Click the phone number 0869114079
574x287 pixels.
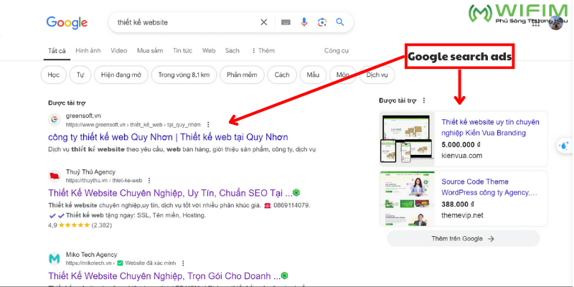pos(292,205)
